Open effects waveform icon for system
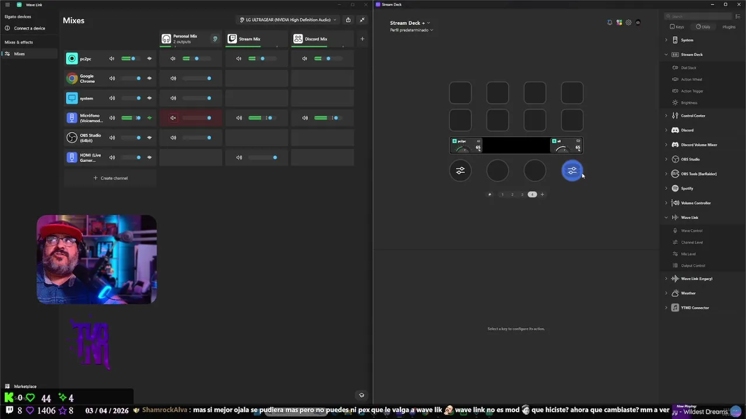 click(149, 98)
